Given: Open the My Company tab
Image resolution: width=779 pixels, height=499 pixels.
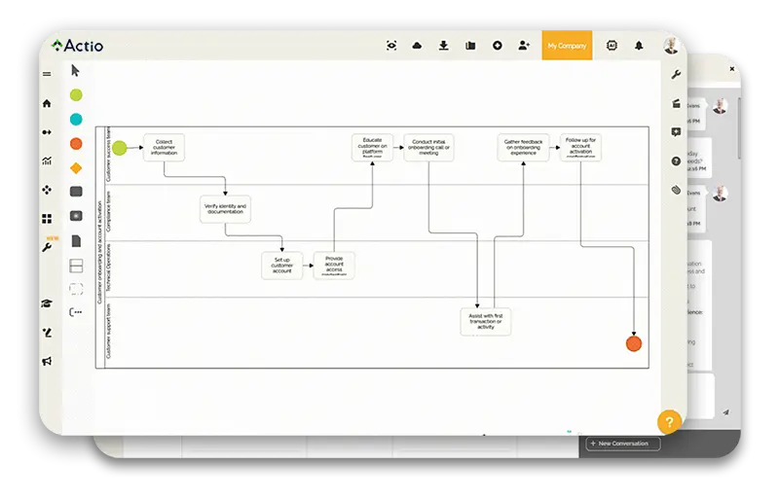Looking at the screenshot, I should [567, 46].
